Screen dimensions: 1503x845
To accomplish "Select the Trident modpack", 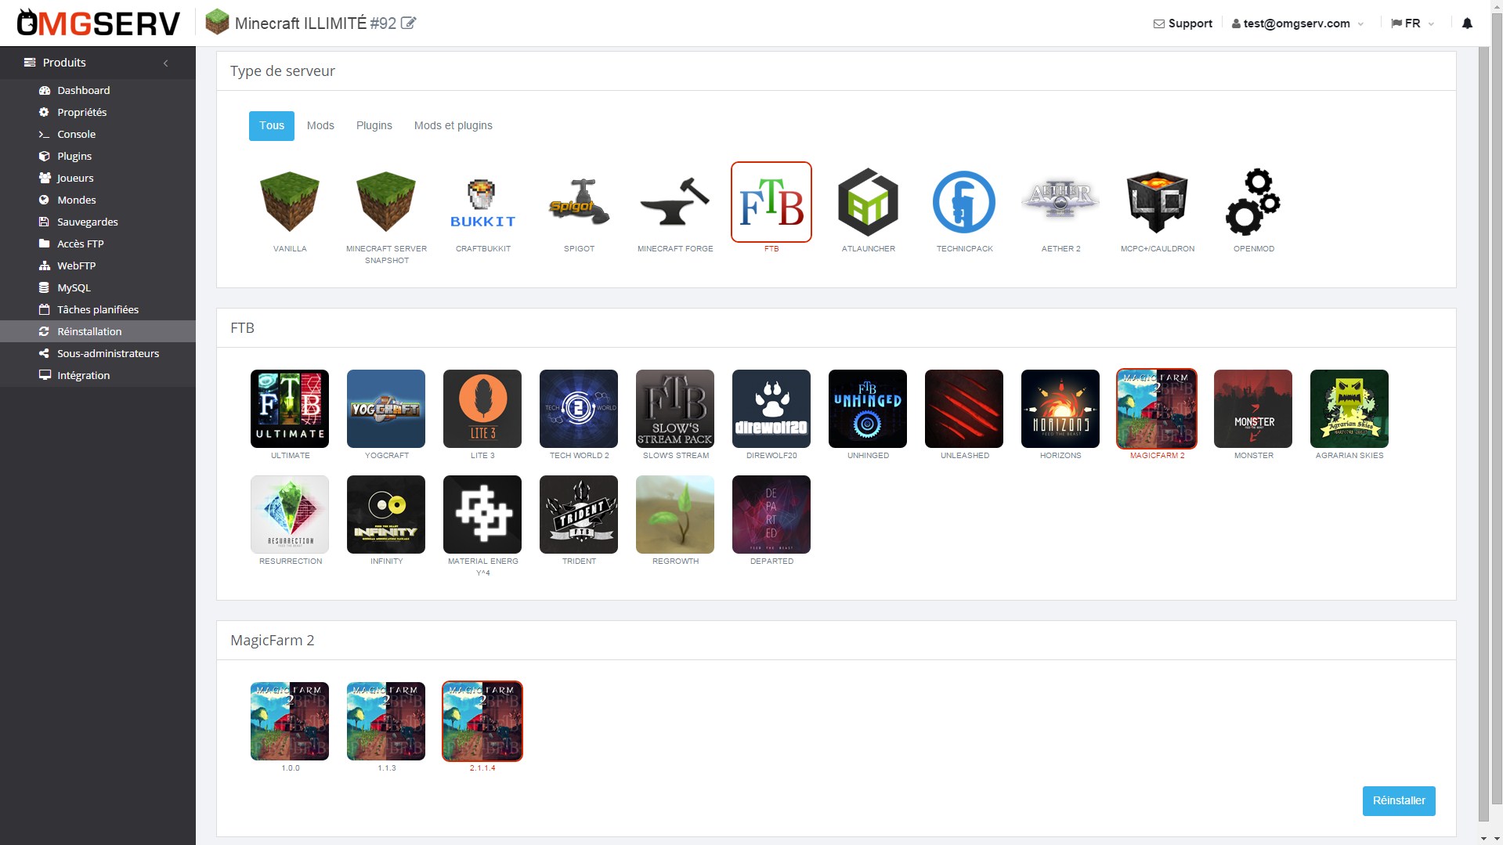I will coord(579,515).
